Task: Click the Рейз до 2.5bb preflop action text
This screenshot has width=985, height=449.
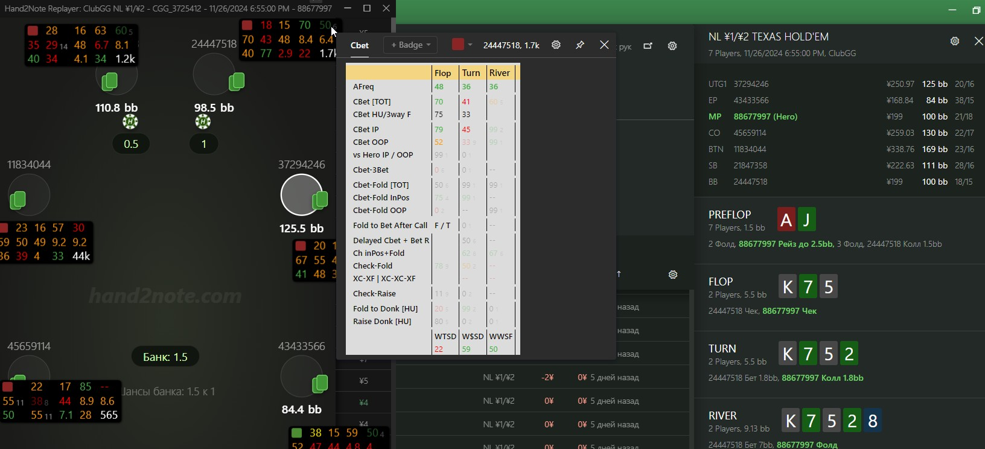Action: point(805,244)
